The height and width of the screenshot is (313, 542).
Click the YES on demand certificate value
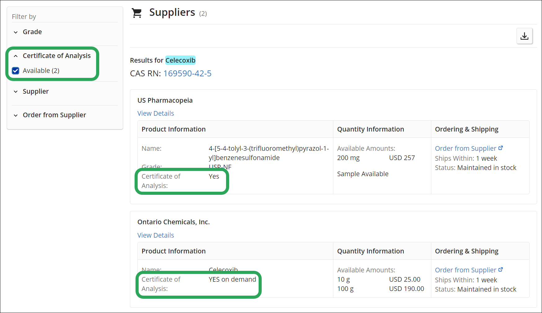coord(232,279)
